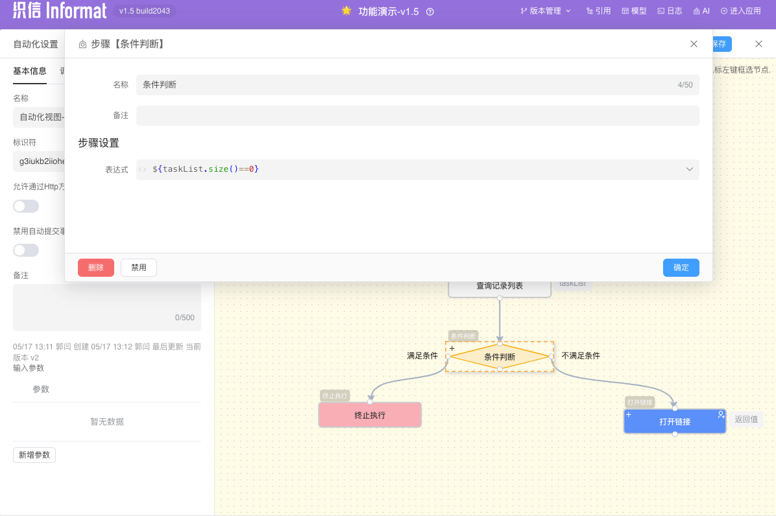Open the AI assistant in the top bar
Screen dimensions: 776x516
pyautogui.click(x=701, y=11)
